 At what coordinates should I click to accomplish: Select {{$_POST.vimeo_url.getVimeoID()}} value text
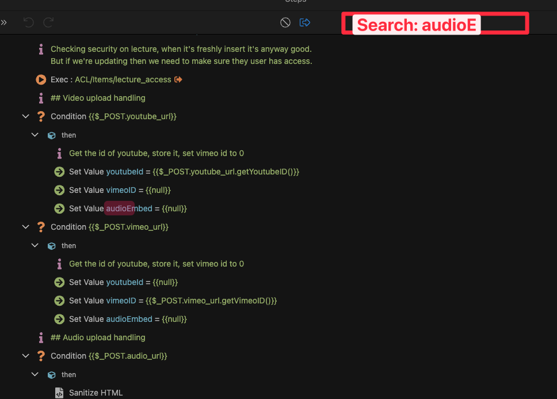pos(211,301)
